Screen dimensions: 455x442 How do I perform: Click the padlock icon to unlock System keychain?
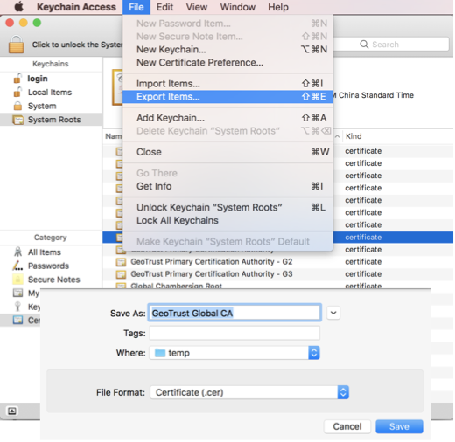(16, 45)
